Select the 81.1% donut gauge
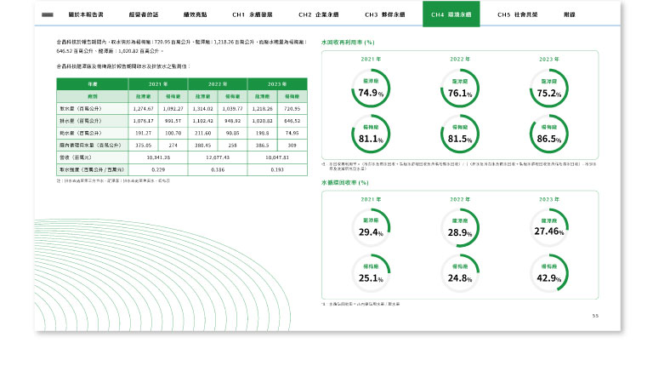The width and height of the screenshot is (653, 383). pos(371,136)
